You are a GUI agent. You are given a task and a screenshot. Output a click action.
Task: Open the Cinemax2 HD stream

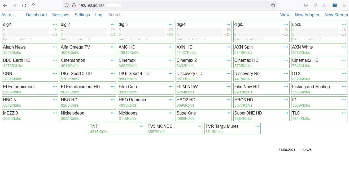click(x=319, y=63)
